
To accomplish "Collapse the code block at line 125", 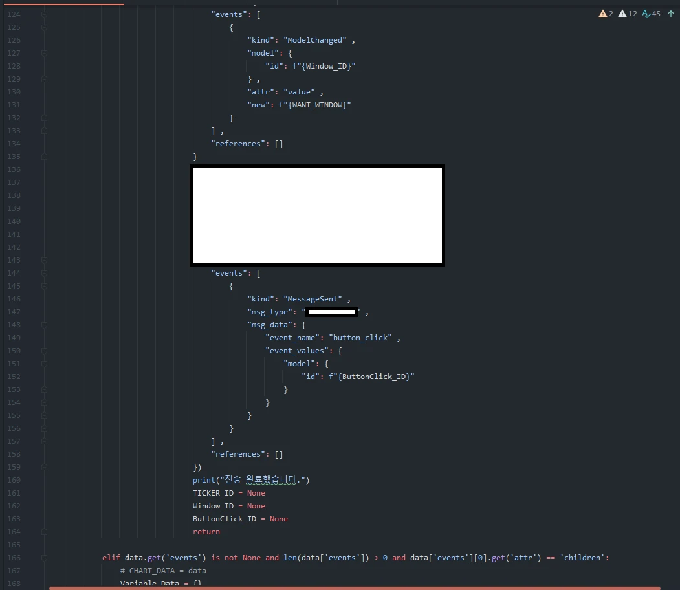I will click(45, 27).
